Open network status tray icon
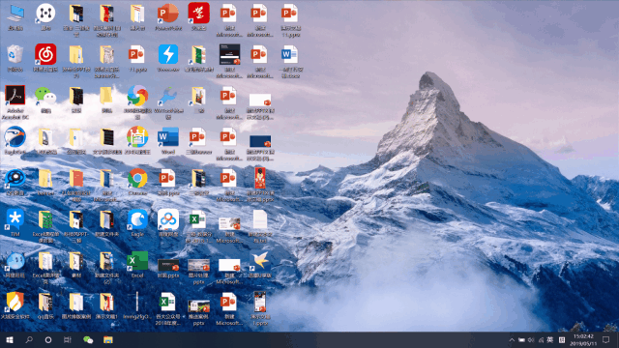 [x=541, y=340]
